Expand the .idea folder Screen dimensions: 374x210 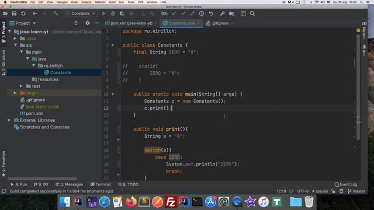(x=15, y=38)
